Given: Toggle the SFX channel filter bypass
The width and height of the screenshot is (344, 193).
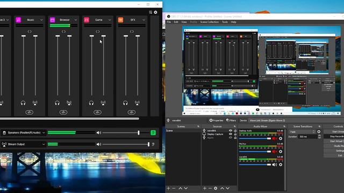Looking at the screenshot, I should click(x=132, y=112).
